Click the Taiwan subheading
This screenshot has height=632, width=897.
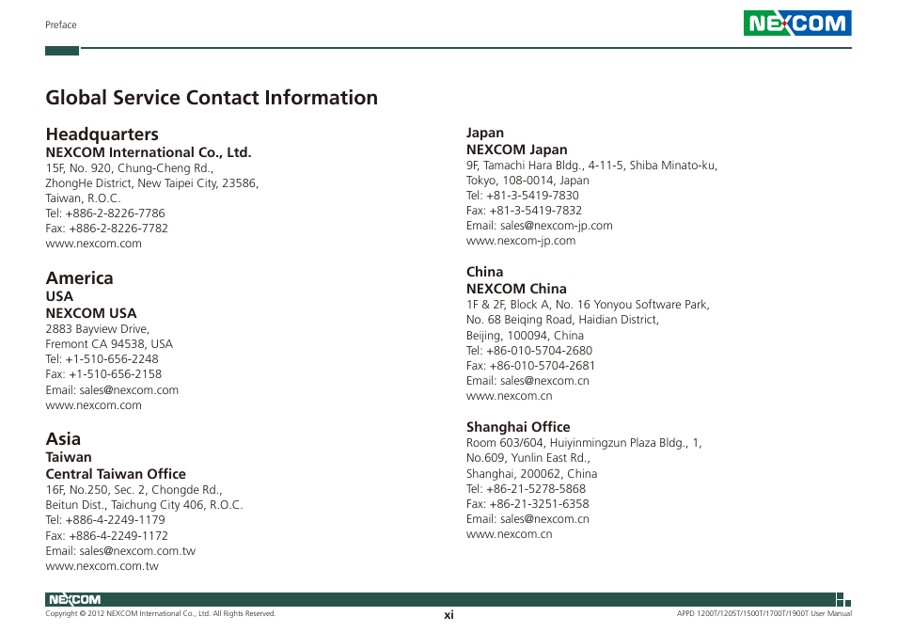[x=69, y=457]
